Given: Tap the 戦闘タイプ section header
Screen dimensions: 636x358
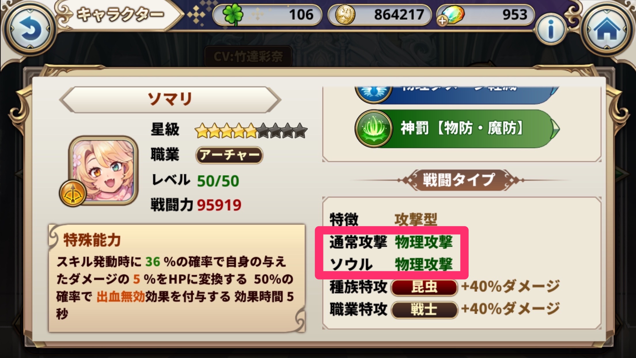Looking at the screenshot, I should pos(459,180).
